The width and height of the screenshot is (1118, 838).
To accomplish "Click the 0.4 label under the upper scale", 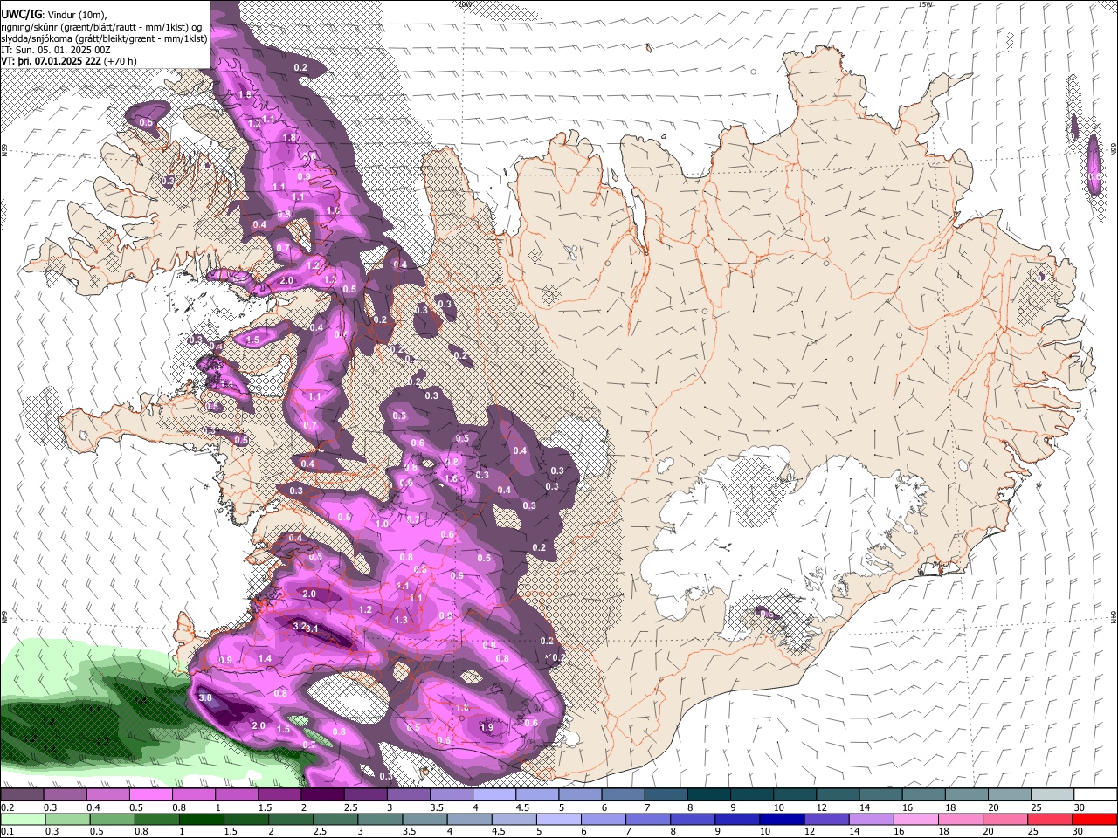I will click(x=91, y=807).
